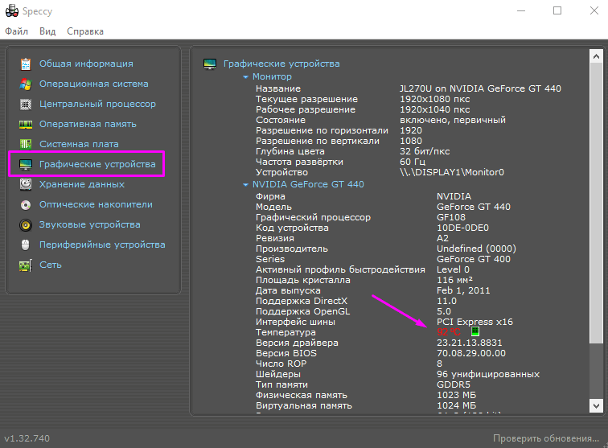The width and height of the screenshot is (608, 448).
Task: Collapse the Монитор tree section
Action: [x=245, y=77]
